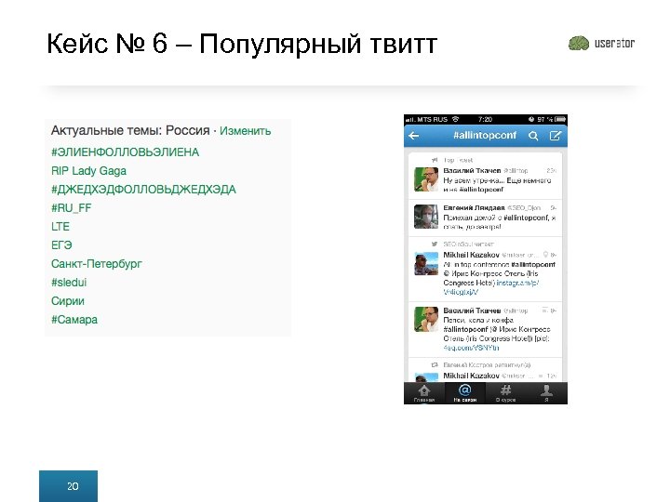Tap the Top Tweet label
The width and height of the screenshot is (670, 502).
tap(458, 160)
